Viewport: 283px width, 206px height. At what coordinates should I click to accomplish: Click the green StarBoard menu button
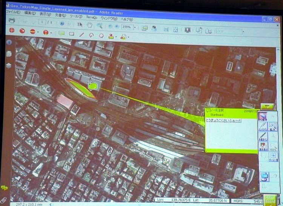[x=270, y=200]
